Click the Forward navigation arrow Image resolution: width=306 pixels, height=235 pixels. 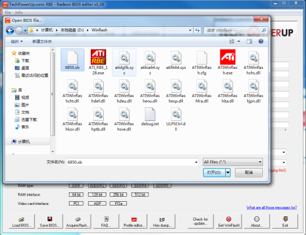[19, 31]
